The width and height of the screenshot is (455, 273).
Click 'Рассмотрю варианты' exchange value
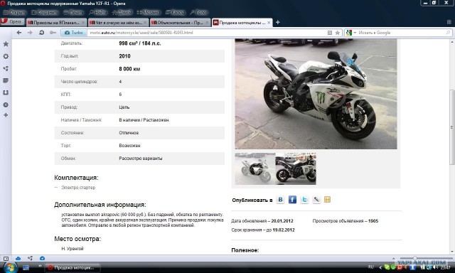[141, 159]
